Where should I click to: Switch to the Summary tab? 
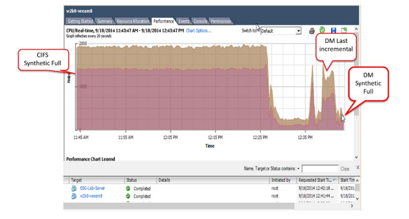click(105, 21)
